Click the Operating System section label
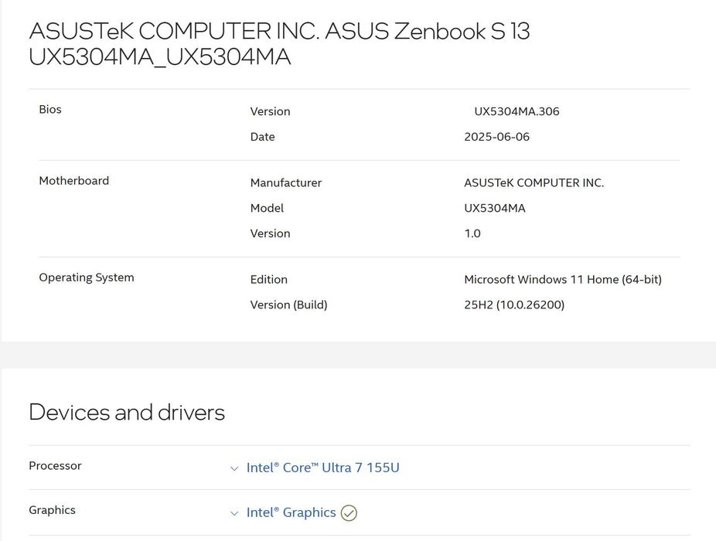 [x=87, y=277]
